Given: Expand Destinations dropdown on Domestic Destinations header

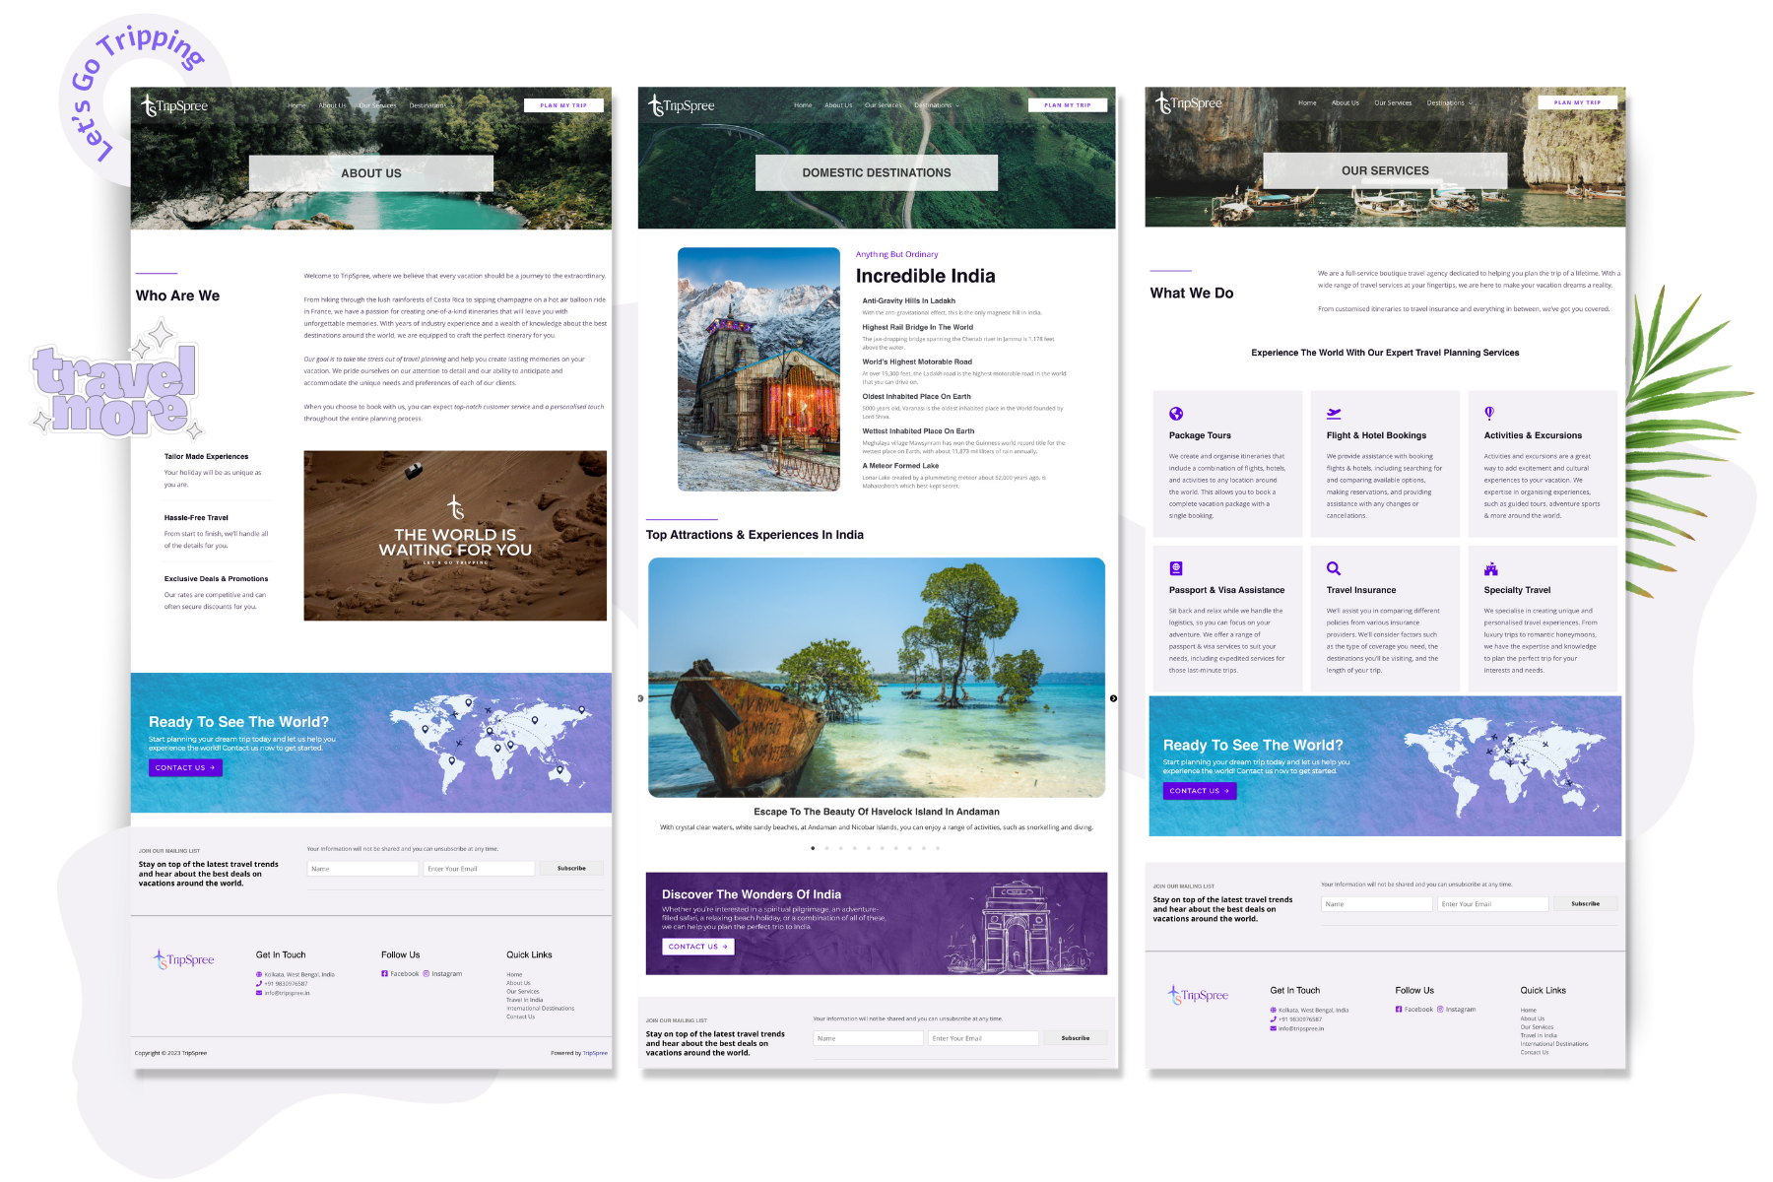Looking at the screenshot, I should point(937,105).
